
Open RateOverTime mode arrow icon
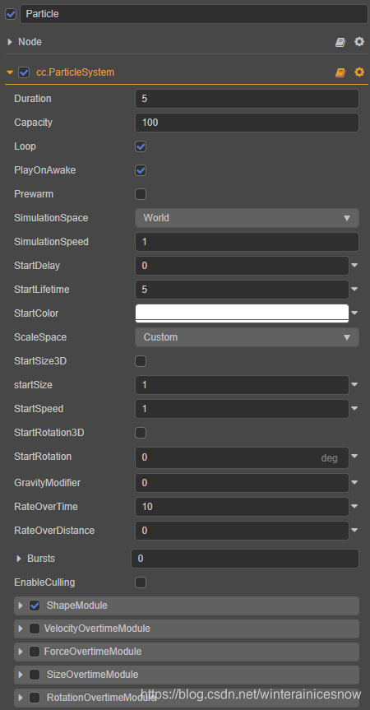[354, 506]
